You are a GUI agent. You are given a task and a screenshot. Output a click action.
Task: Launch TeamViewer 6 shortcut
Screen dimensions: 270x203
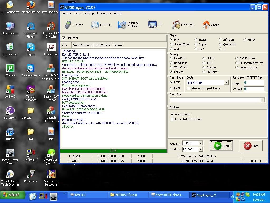pos(31,71)
